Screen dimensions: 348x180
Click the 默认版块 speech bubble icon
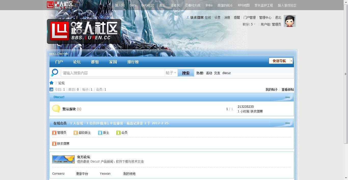pos(56,109)
